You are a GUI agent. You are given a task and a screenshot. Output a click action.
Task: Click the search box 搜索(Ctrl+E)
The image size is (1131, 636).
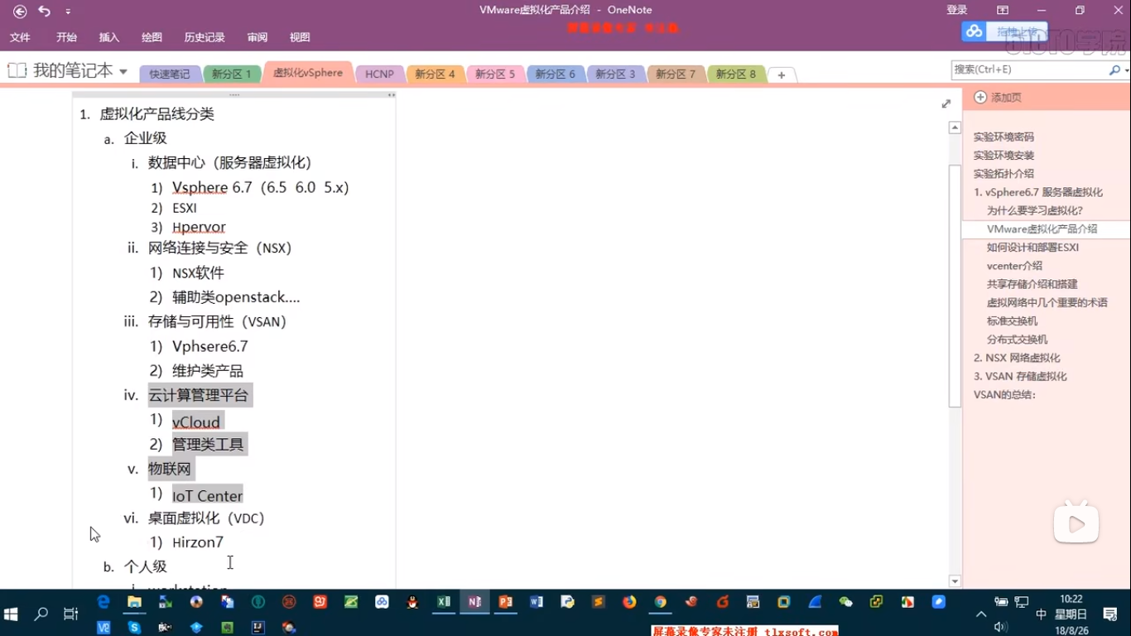tap(1028, 70)
